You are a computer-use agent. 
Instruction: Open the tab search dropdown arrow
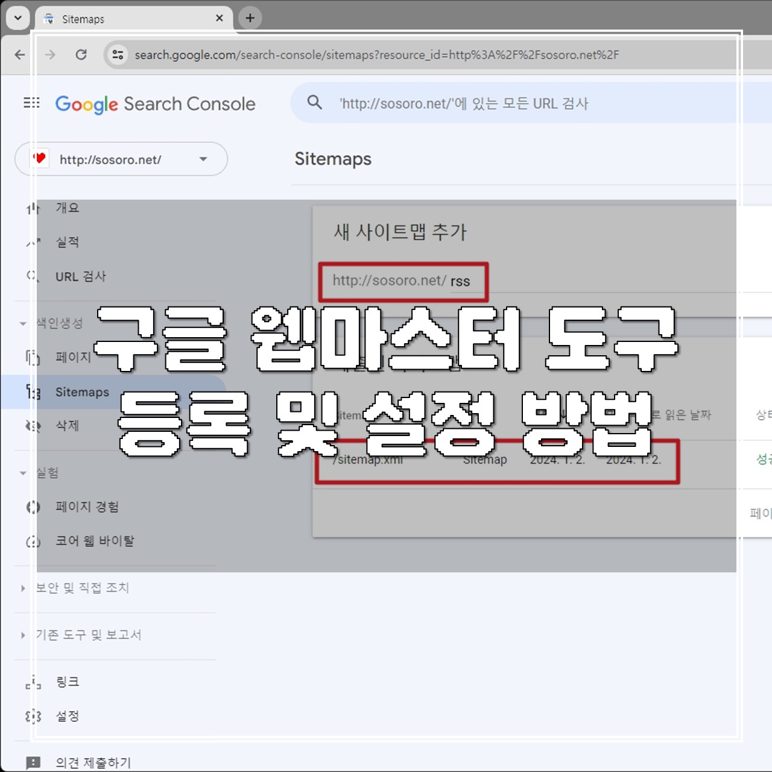(18, 18)
